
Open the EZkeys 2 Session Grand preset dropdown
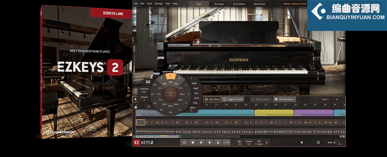[x=294, y=4]
